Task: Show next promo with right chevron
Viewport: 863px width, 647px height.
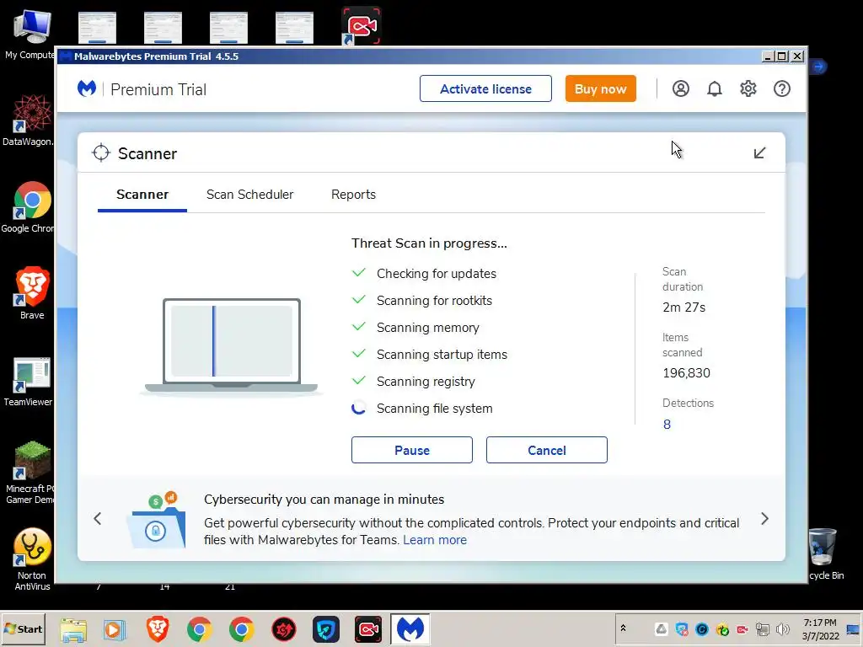Action: pyautogui.click(x=764, y=518)
